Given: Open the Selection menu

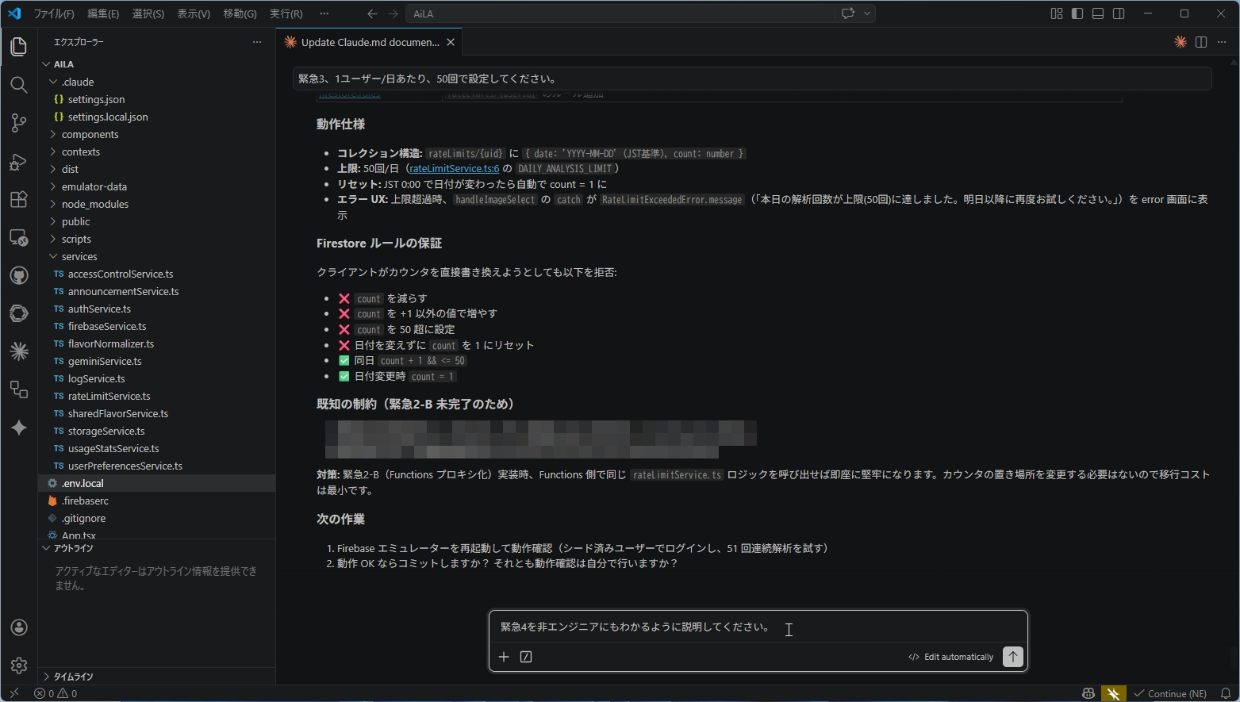Looking at the screenshot, I should click(148, 13).
